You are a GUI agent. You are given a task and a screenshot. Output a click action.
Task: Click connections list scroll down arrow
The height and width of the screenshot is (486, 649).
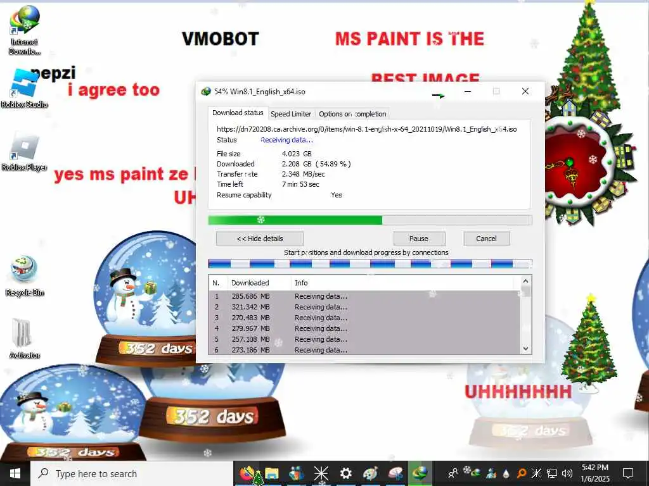point(525,349)
